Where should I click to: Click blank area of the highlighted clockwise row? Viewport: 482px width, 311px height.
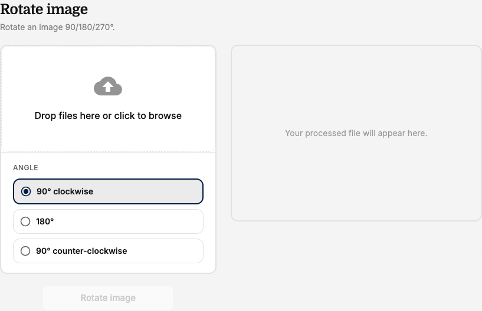(147, 191)
